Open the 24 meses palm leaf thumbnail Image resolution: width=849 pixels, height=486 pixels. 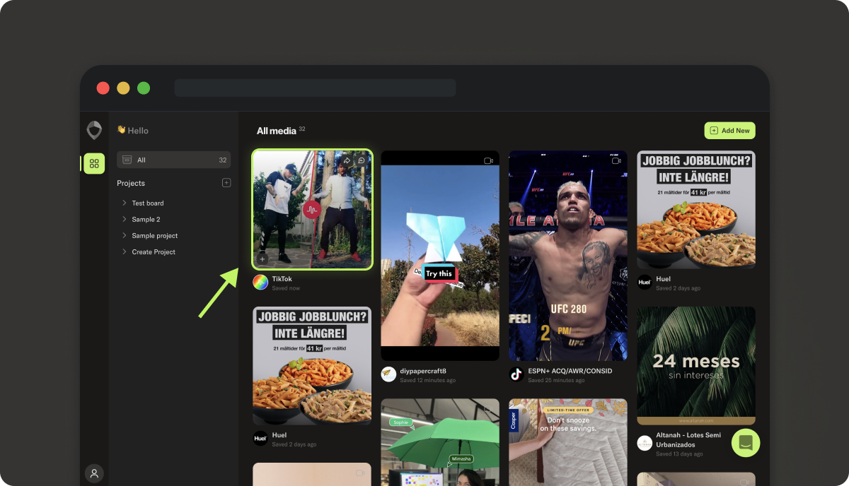click(x=696, y=366)
